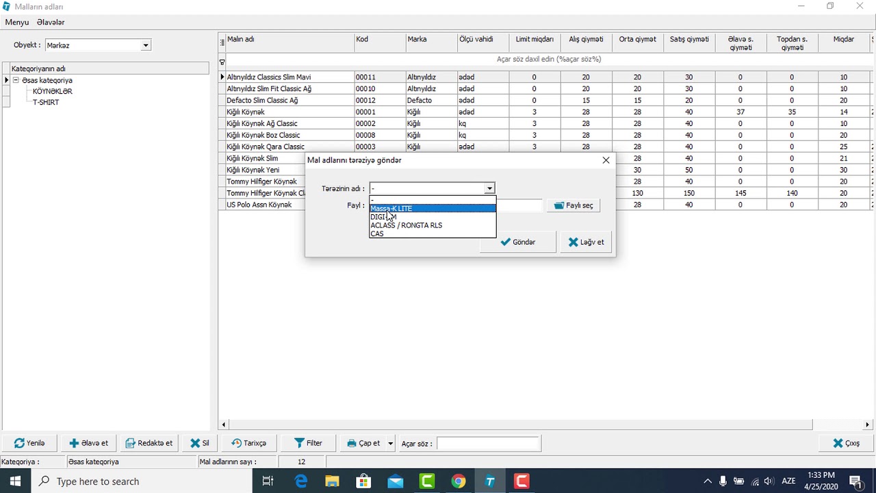The image size is (876, 493).
Task: Click the Yenilə refresh button
Action: coord(29,443)
